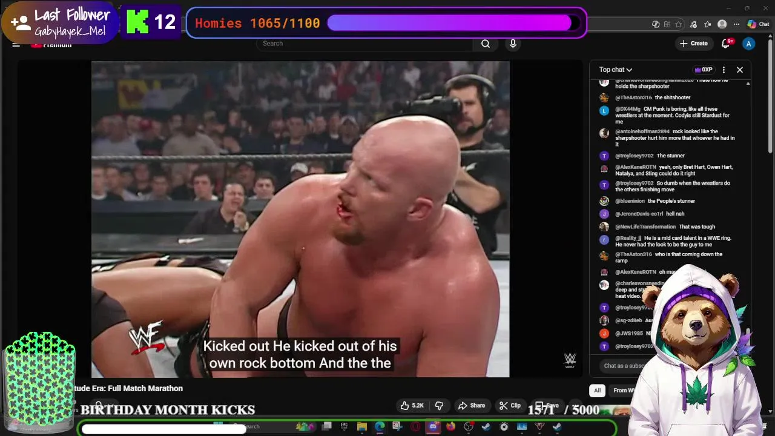
Task: Click the @Reality_jj chat username
Action: tap(628, 238)
